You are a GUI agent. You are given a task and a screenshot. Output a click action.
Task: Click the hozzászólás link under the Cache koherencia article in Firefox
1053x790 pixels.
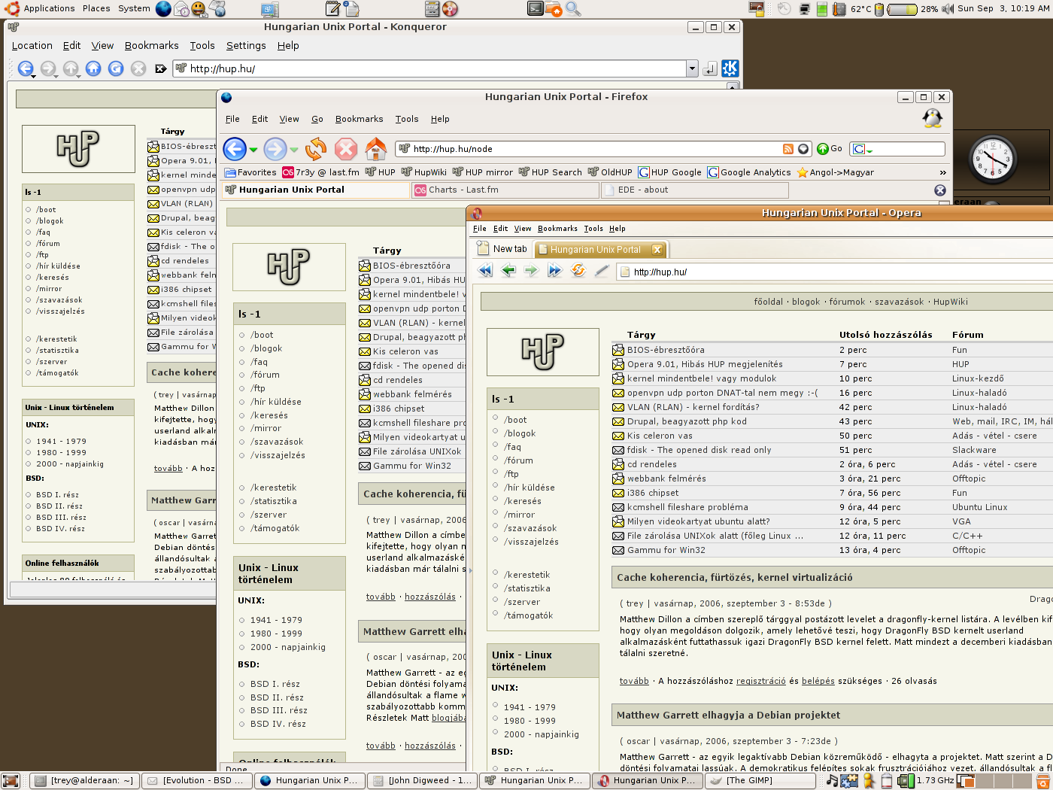[430, 597]
